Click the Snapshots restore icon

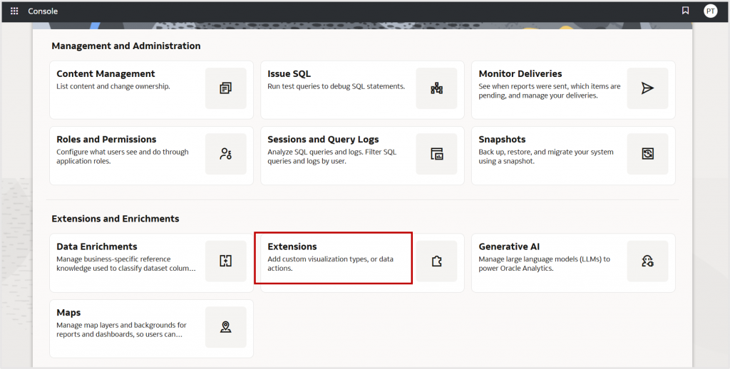tap(647, 154)
